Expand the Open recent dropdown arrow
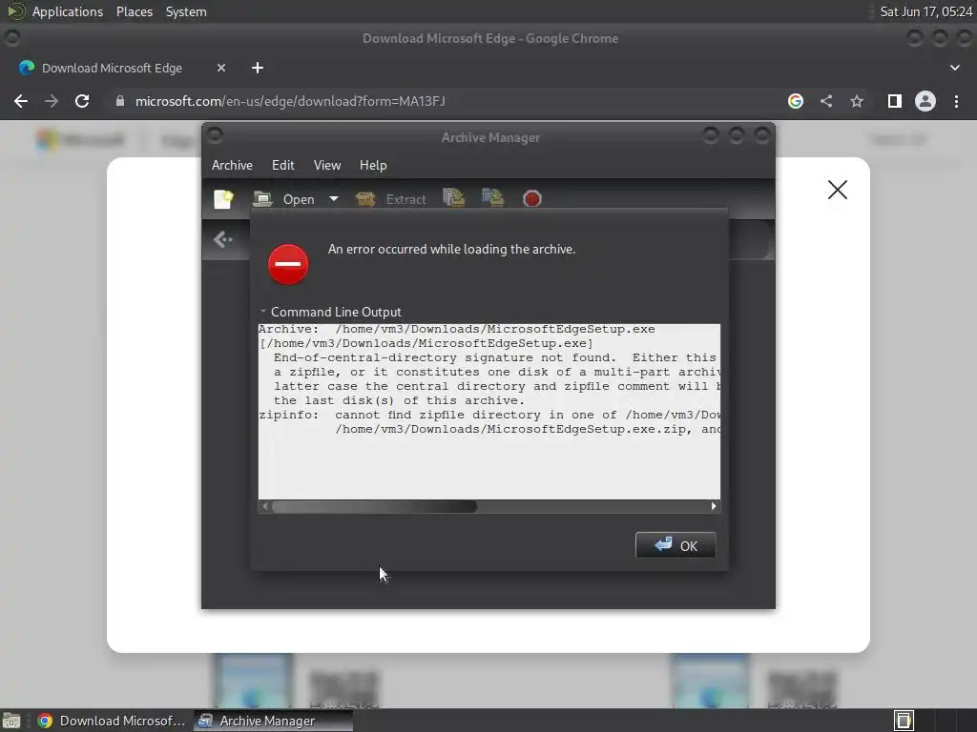 [334, 199]
